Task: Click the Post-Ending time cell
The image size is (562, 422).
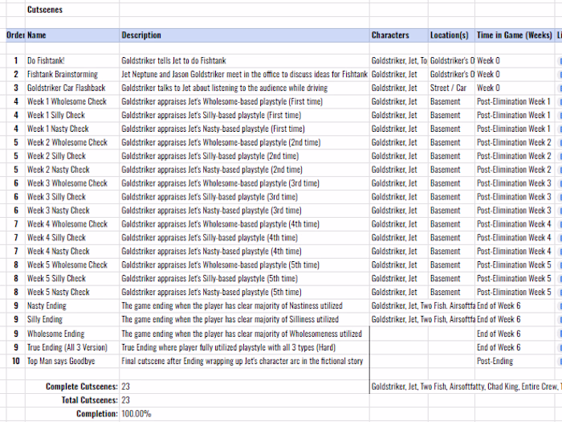Action: coord(495,361)
